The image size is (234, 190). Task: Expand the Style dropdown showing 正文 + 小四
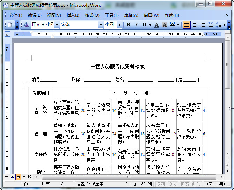click(57, 25)
